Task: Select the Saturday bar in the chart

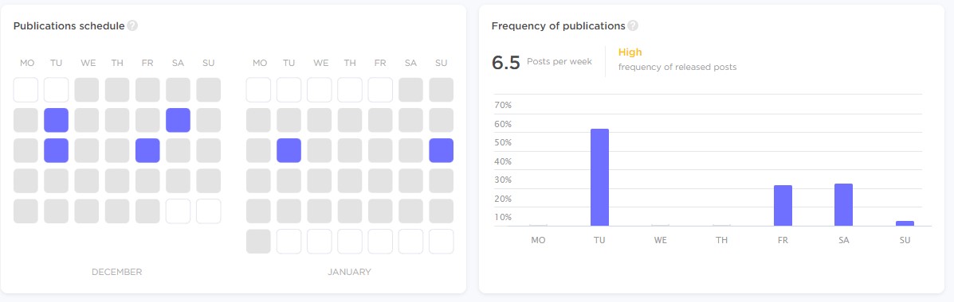Action: click(844, 205)
